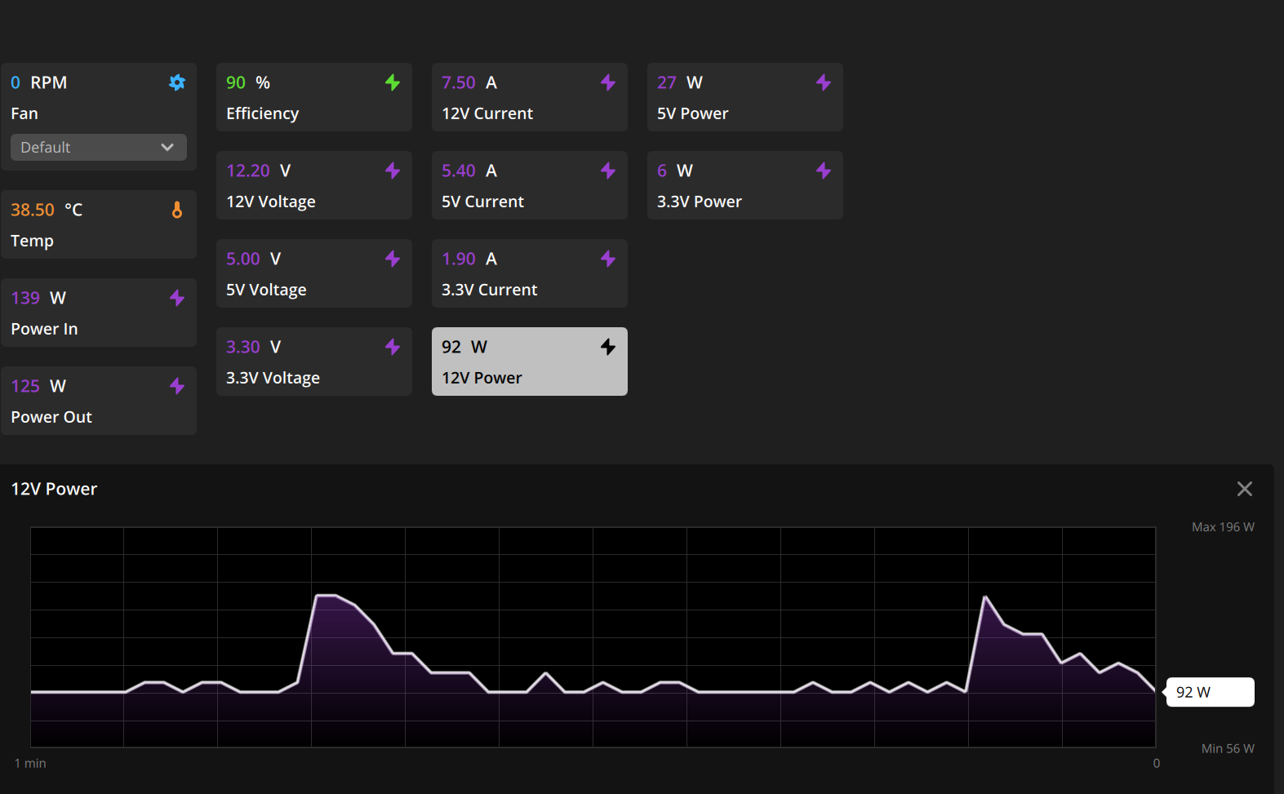
Task: Select the 12V Voltage label
Action: tap(271, 202)
